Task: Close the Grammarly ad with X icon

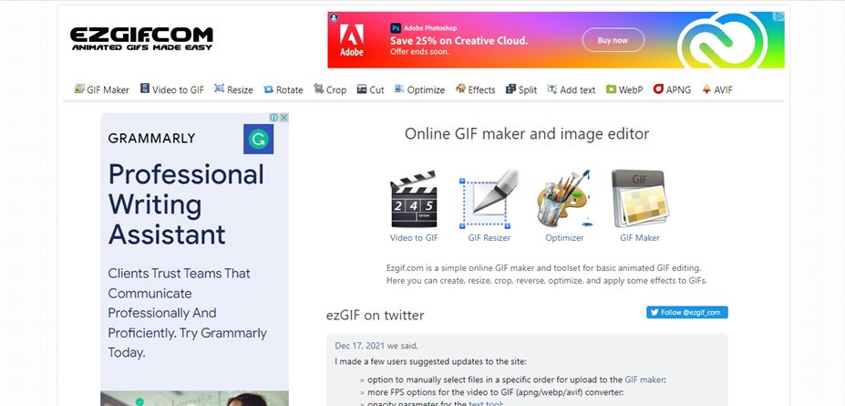Action: (x=284, y=118)
